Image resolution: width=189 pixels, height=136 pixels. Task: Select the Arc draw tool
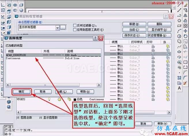click(179, 31)
